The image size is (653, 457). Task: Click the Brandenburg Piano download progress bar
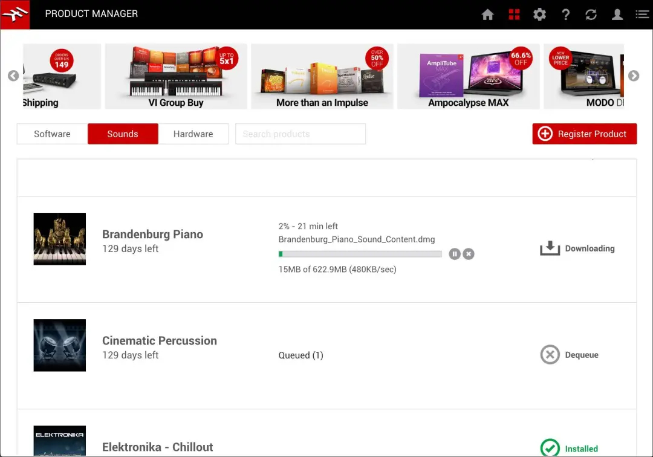click(x=360, y=254)
